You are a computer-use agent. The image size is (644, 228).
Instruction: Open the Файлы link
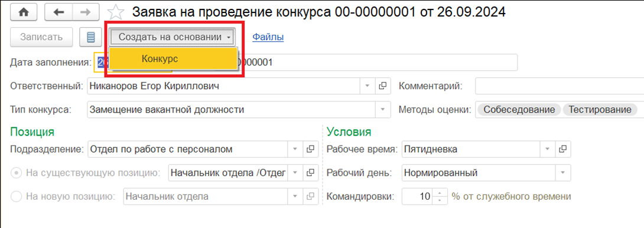click(x=268, y=37)
